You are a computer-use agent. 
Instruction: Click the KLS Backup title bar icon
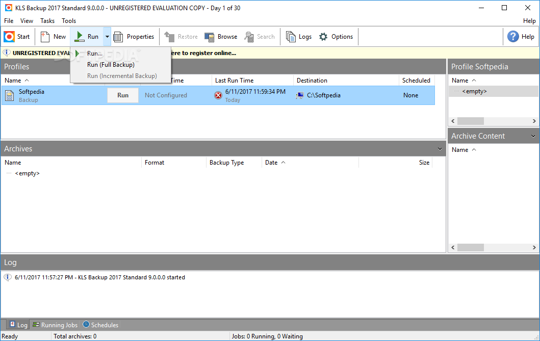[8, 8]
